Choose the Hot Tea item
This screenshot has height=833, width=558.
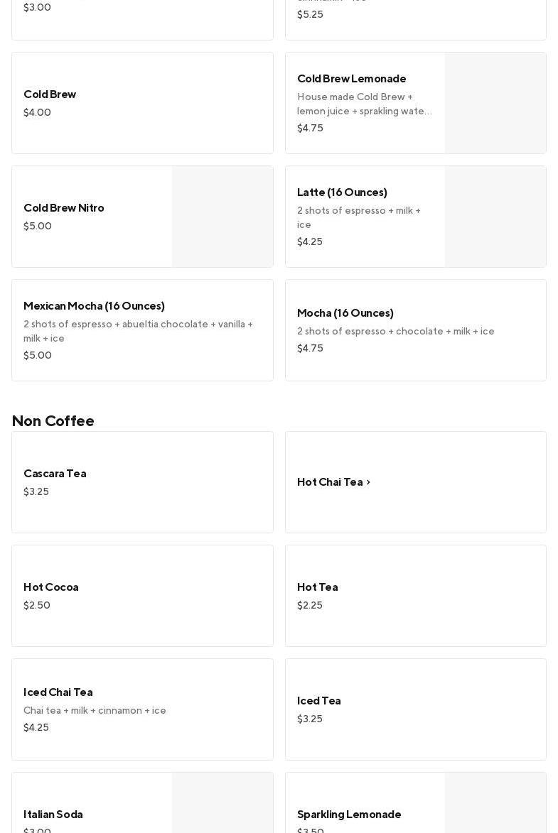pyautogui.click(x=317, y=587)
